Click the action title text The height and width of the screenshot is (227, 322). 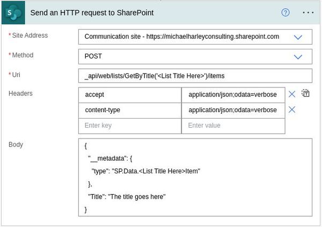[92, 13]
